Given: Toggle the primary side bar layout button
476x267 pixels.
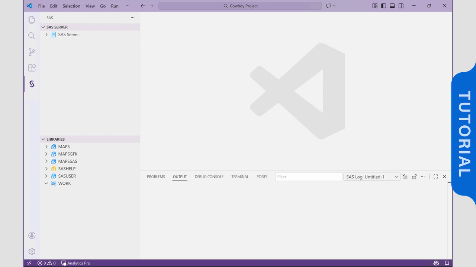Looking at the screenshot, I should pos(383,6).
